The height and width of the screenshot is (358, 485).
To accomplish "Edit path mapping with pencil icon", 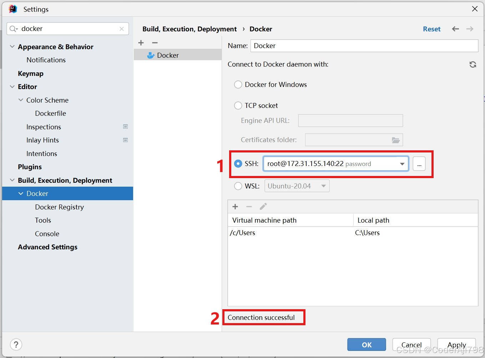I will pos(263,207).
